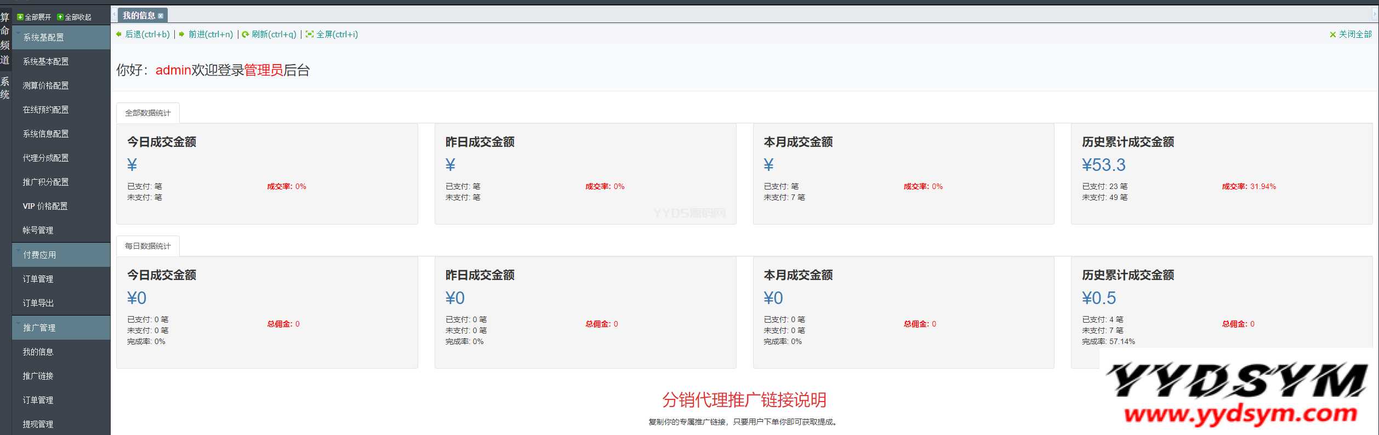Select the 算命频道 vertical channel strip
The width and height of the screenshot is (1379, 435).
click(x=5, y=38)
